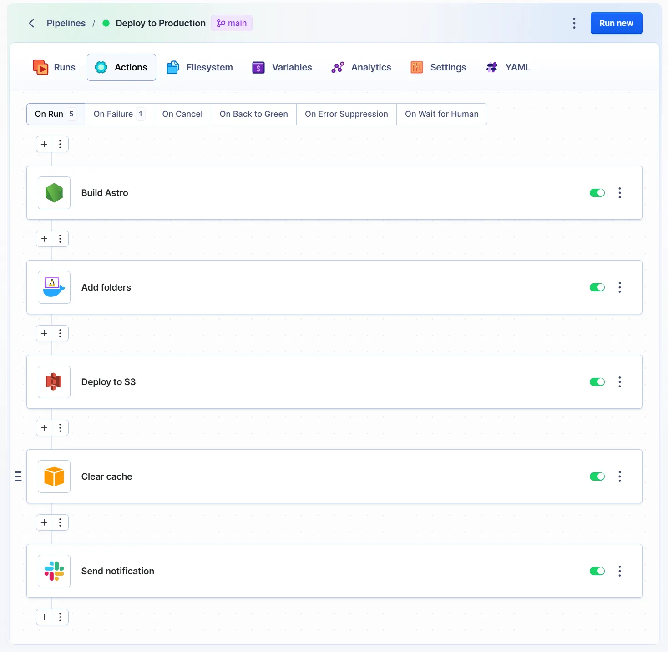
Task: Navigate to the Pipelines breadcrumb link
Action: 66,23
